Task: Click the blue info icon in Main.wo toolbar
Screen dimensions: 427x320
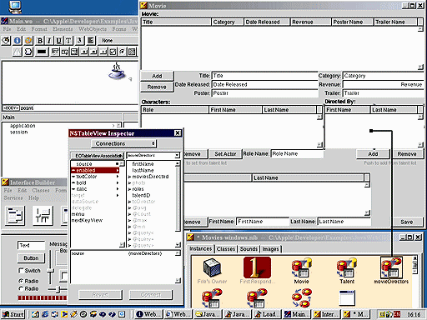Action: pyautogui.click(x=18, y=41)
